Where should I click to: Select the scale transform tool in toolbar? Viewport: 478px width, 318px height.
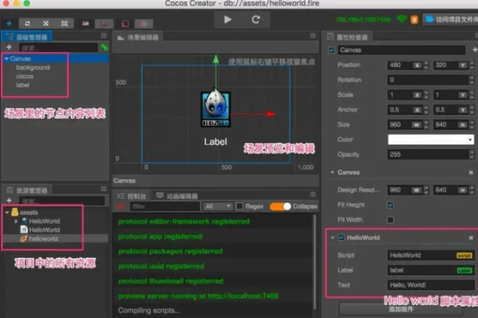[x=46, y=23]
